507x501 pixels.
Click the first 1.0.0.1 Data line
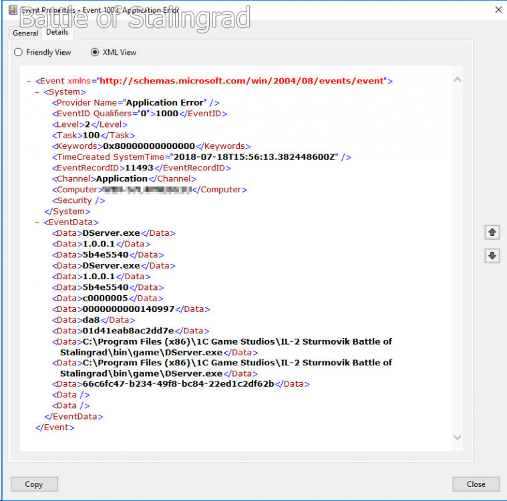(x=101, y=244)
